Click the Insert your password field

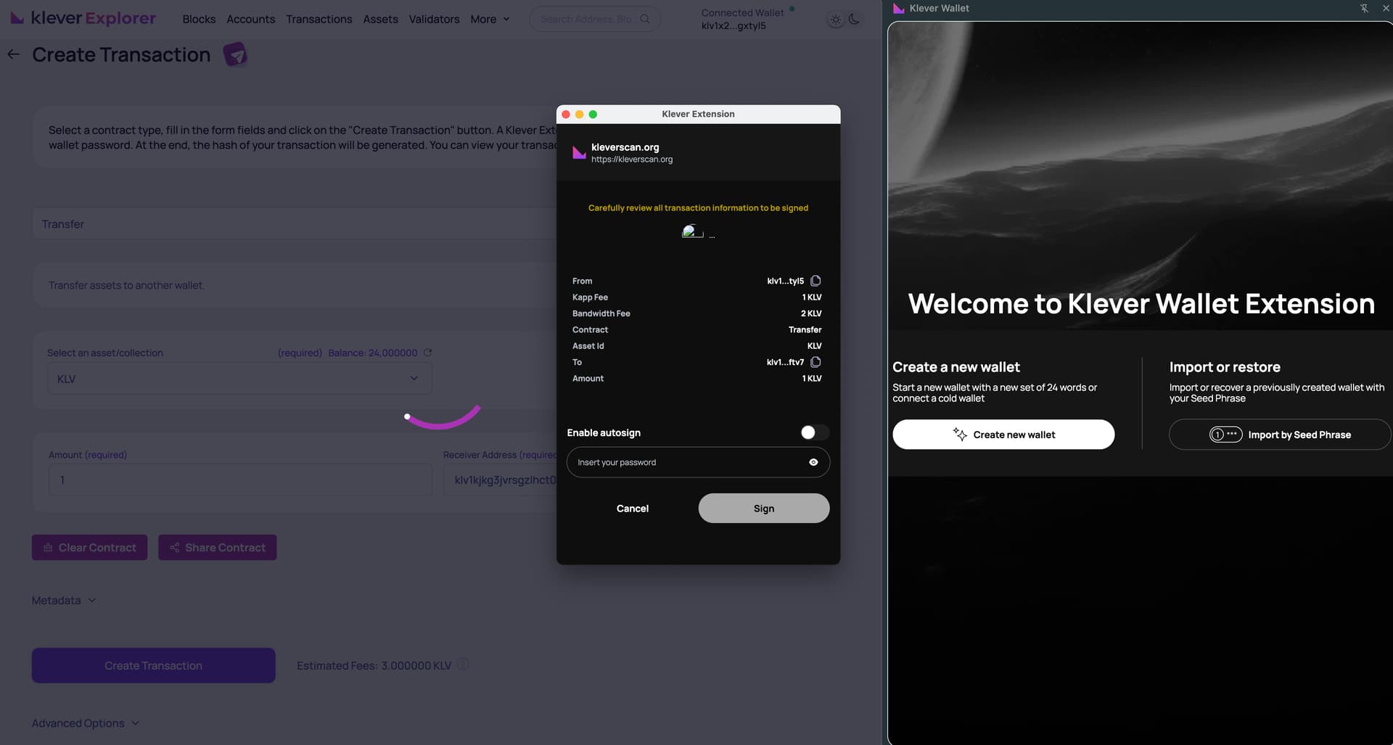point(698,462)
